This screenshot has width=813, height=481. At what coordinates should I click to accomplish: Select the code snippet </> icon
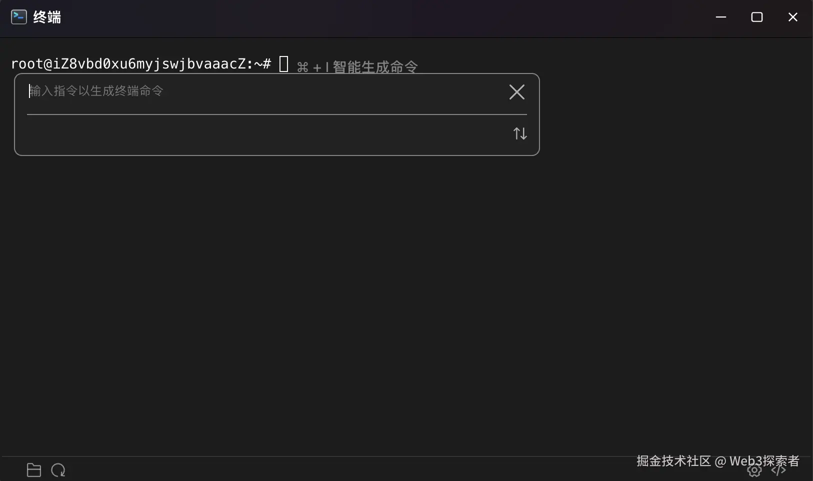[779, 471]
